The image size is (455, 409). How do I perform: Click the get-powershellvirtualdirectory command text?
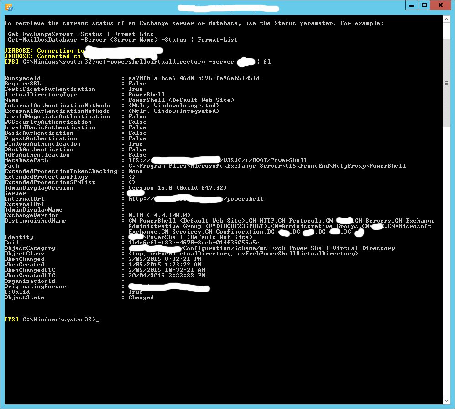coord(150,62)
